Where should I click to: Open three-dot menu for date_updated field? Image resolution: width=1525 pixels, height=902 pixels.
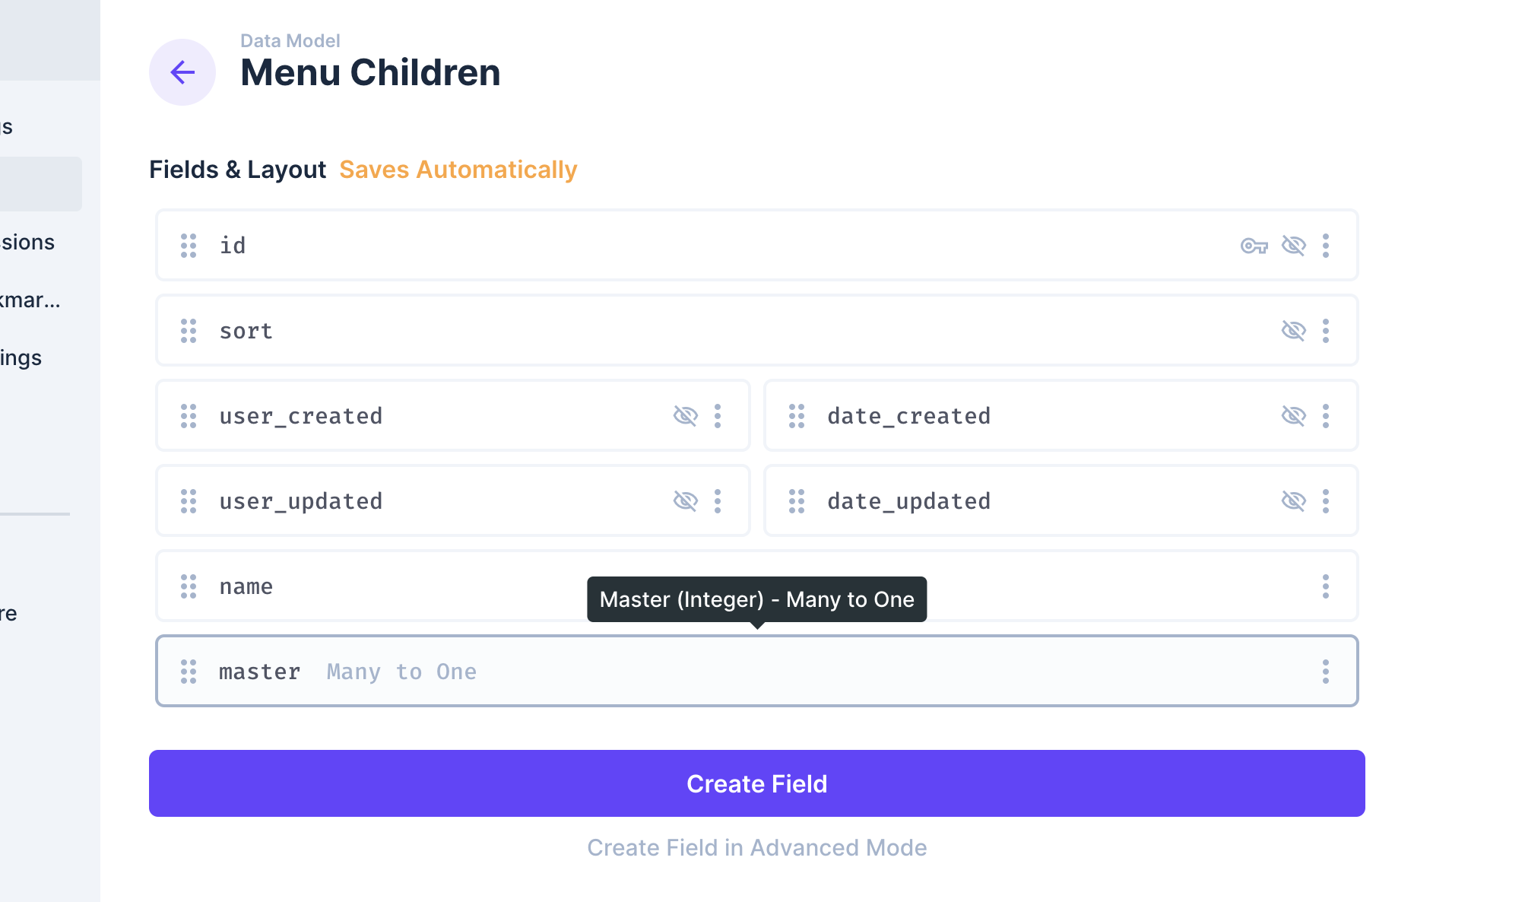[1326, 501]
